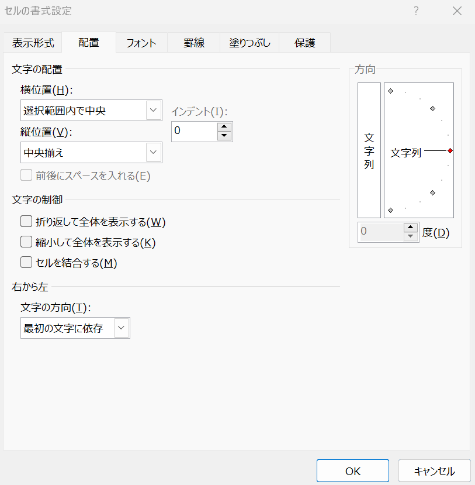Switch to the 表示形式 tab
This screenshot has width=475, height=485.
(x=33, y=43)
